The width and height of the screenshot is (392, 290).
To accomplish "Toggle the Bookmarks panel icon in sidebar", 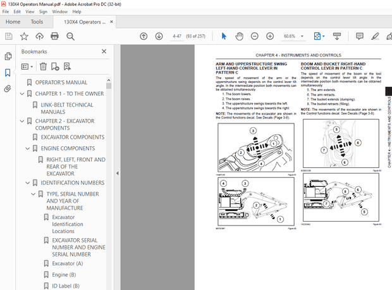I will click(x=8, y=73).
